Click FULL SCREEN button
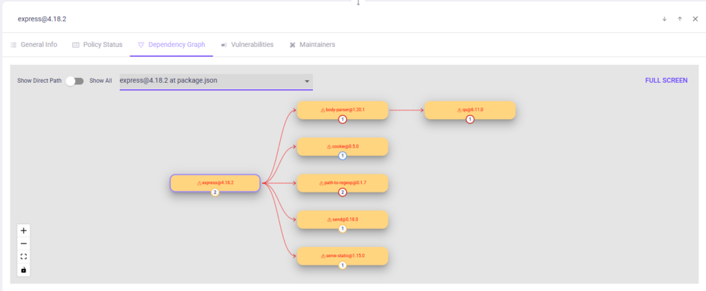The height and width of the screenshot is (291, 706). (x=667, y=81)
